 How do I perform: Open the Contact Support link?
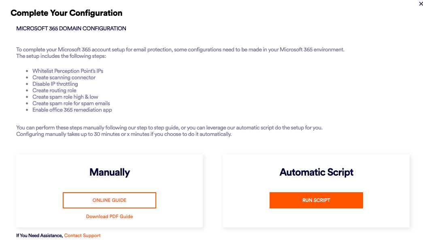tap(82, 236)
